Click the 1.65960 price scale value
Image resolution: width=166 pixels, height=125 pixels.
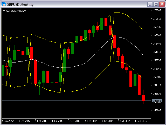click(x=157, y=35)
